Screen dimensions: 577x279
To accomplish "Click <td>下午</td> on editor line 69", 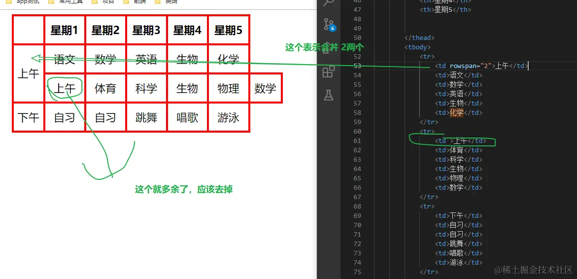I will point(459,216).
